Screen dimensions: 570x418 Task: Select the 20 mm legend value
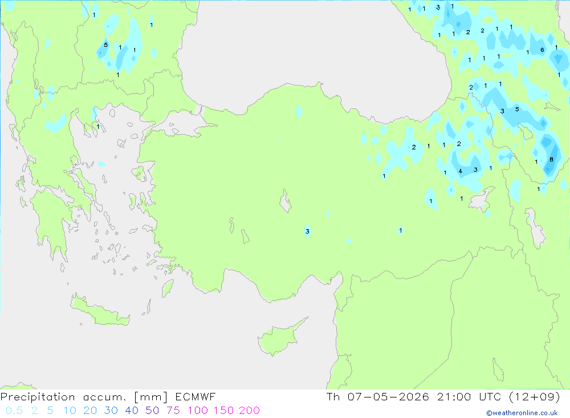[x=90, y=411]
